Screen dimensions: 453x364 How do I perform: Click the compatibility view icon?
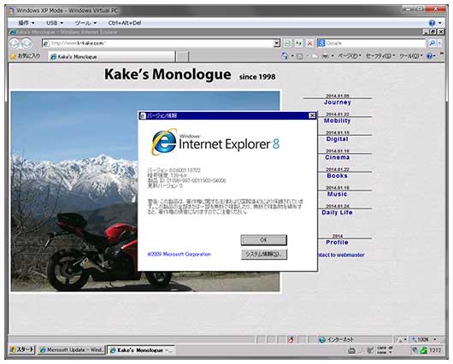pos(288,44)
